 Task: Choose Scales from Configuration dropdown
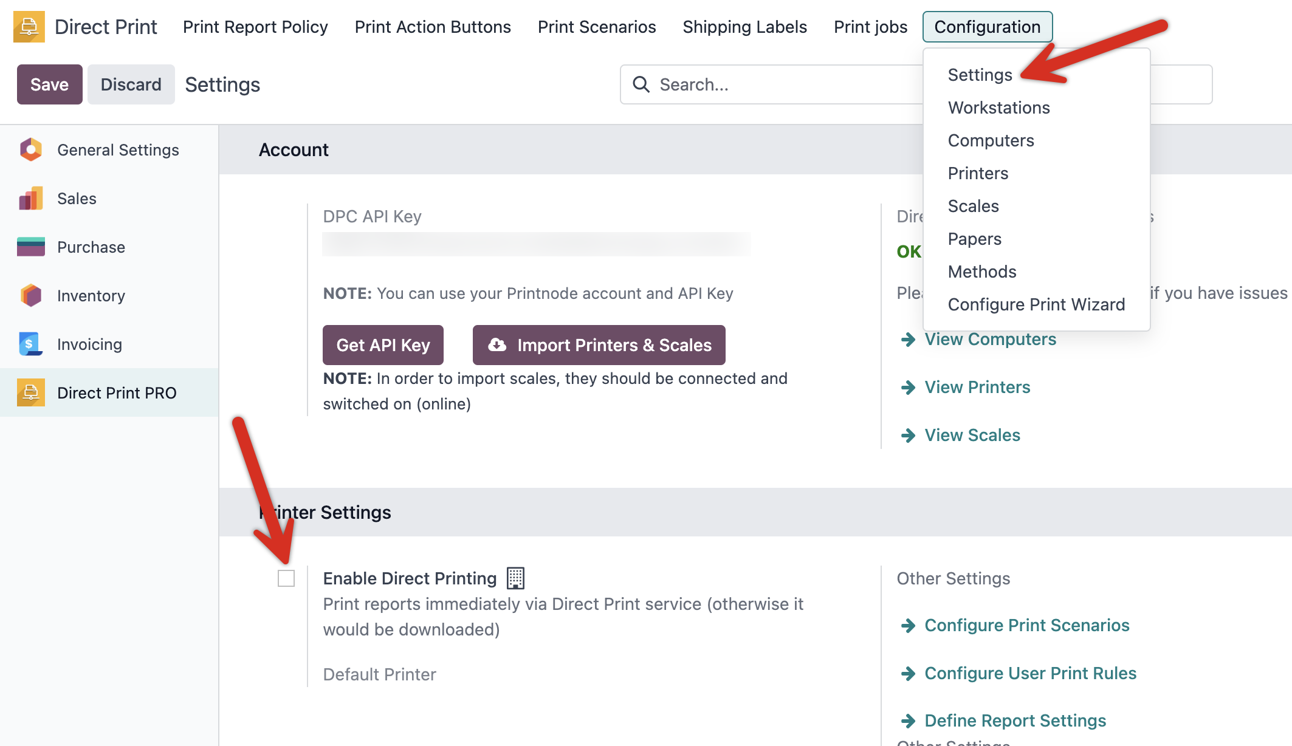pos(974,206)
